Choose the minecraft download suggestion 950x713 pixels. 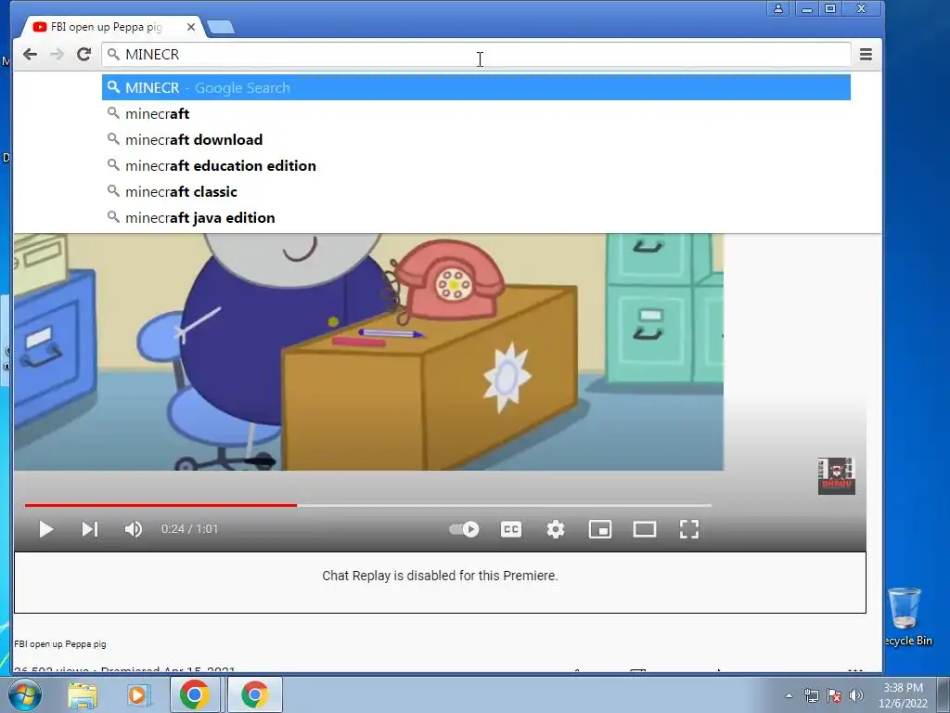pos(476,139)
